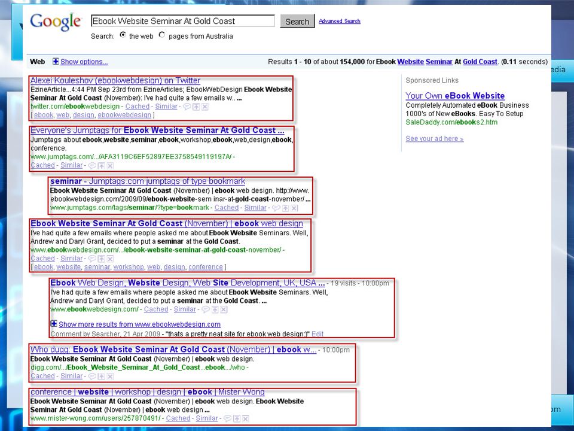This screenshot has height=431, width=574.
Task: Remove the seminar Jumptags.com bookmark result
Action: pos(294,208)
